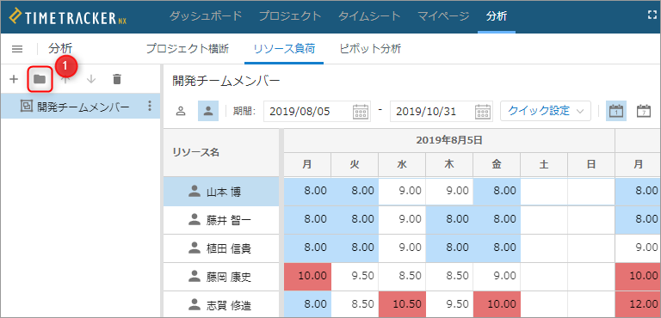Viewport: 661px width, 318px height.
Task: Click the person icon beside 志賀 修造
Action: [195, 304]
